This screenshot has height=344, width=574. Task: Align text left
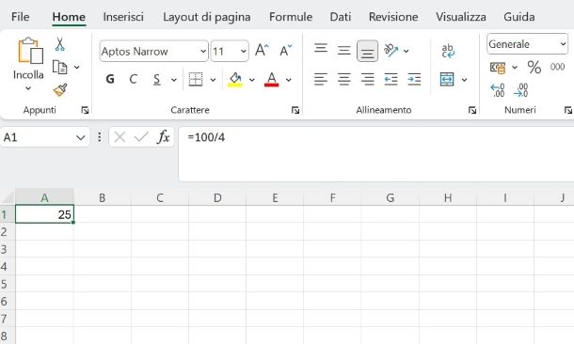[321, 79]
